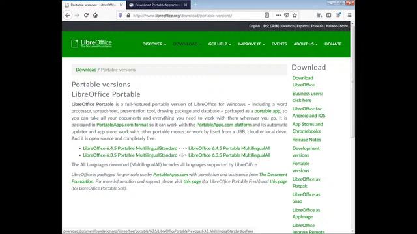This screenshot has height=234, width=417.
Task: Open the portable app link
Action: (x=267, y=111)
